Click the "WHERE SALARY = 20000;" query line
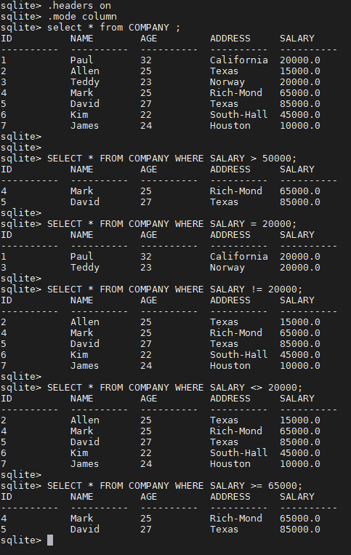 pyautogui.click(x=172, y=224)
